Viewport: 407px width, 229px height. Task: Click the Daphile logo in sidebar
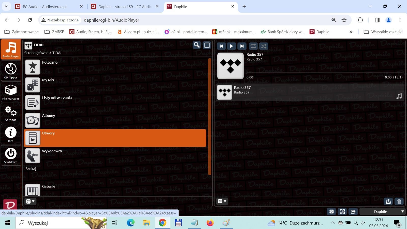(10, 204)
